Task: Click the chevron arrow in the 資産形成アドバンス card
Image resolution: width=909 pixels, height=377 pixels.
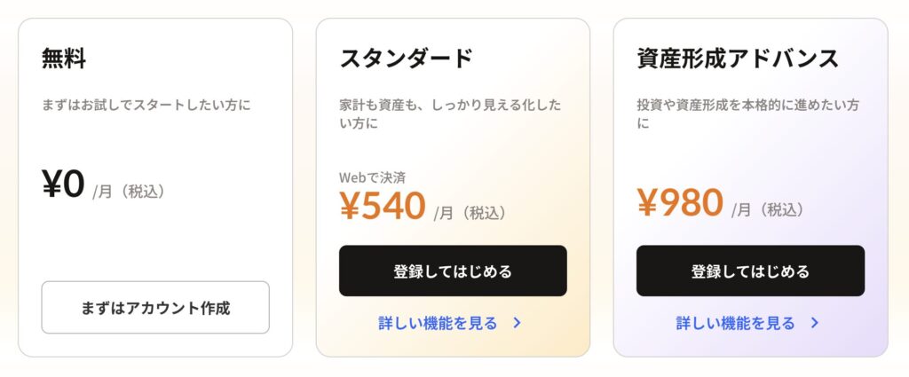Action: [815, 323]
